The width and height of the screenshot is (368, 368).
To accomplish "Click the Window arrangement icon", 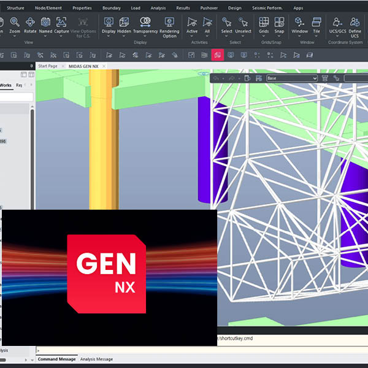I will (300, 22).
